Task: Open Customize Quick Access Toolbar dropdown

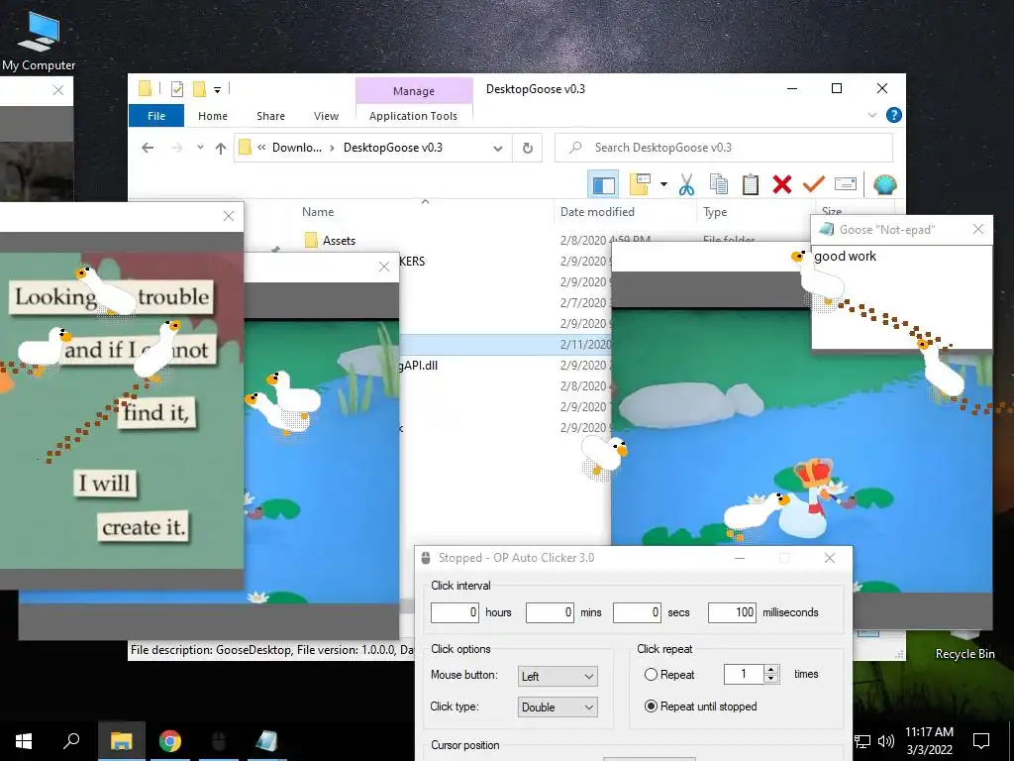Action: click(217, 90)
